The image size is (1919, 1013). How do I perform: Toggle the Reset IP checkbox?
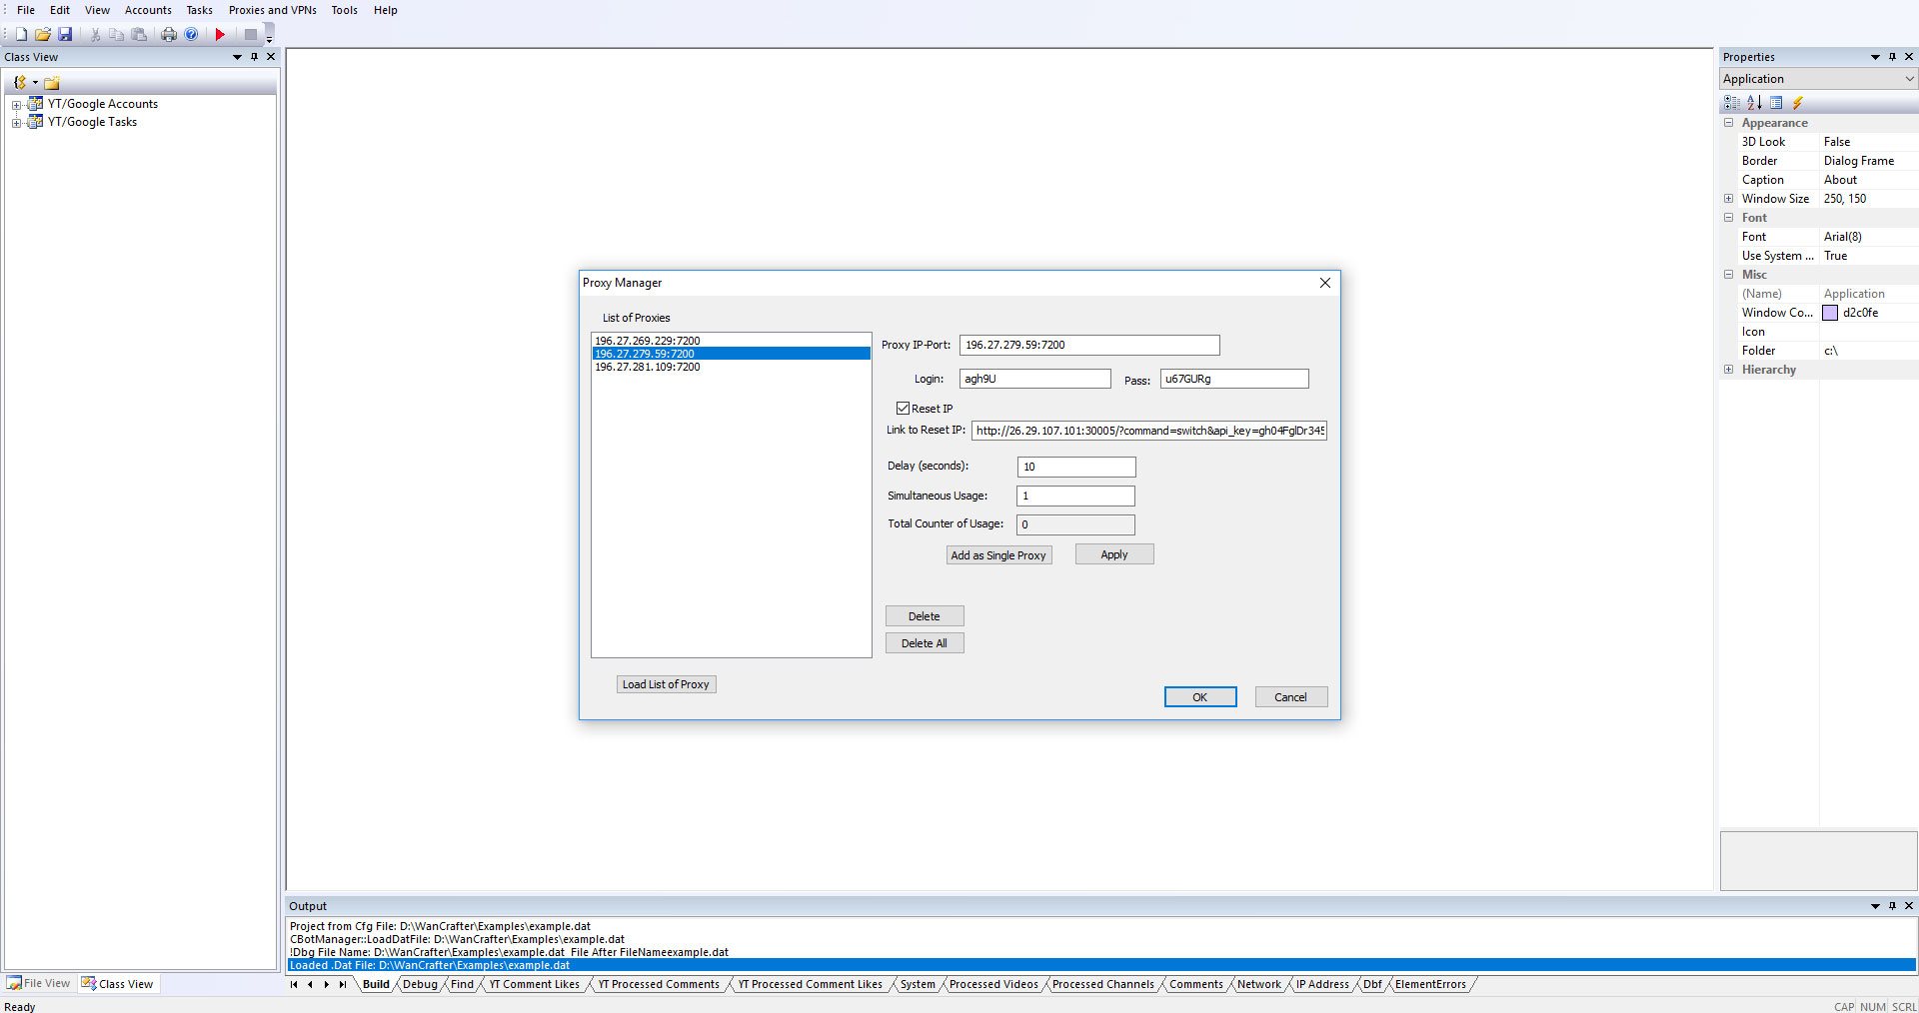pos(903,409)
